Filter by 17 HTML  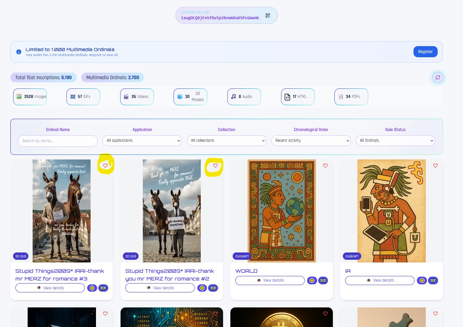[x=298, y=97]
